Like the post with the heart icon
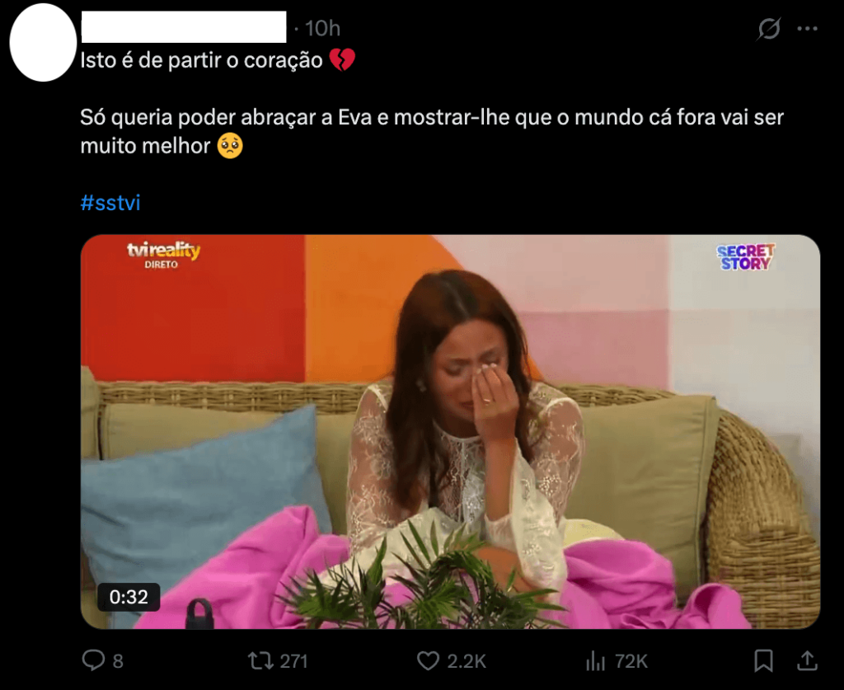 pyautogui.click(x=429, y=660)
